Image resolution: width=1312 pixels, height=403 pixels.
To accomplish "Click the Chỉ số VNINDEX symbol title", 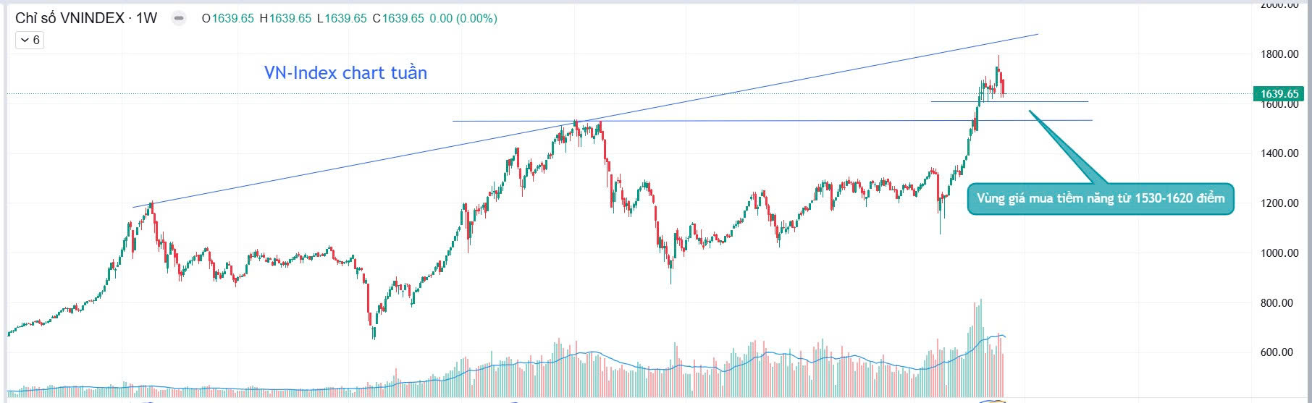I will click(x=85, y=18).
